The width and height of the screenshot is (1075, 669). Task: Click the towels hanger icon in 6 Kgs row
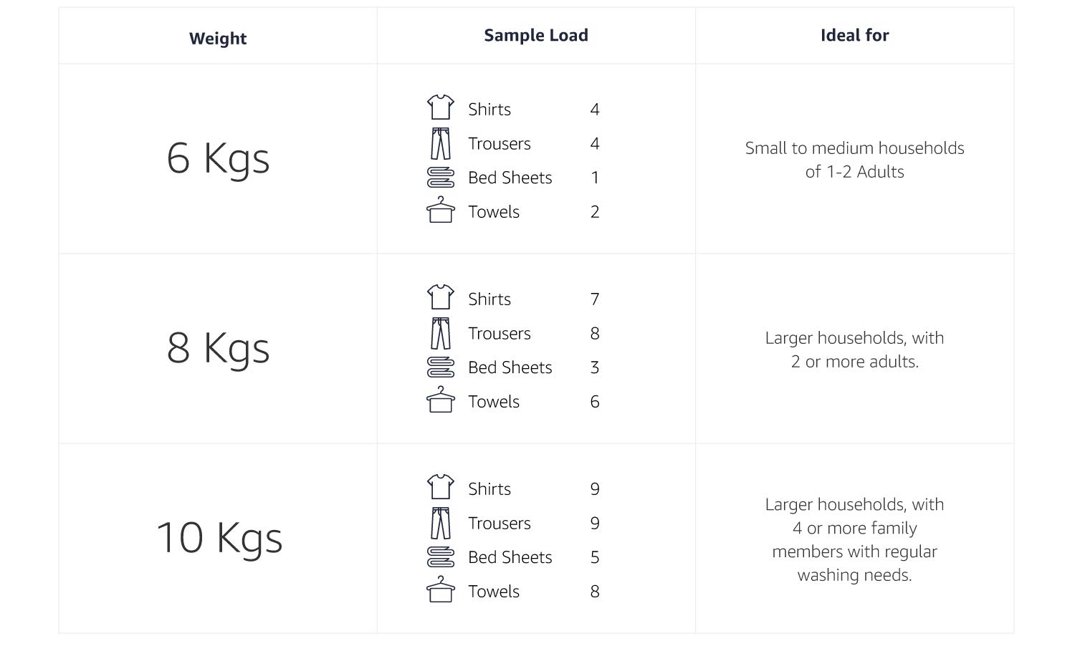click(440, 211)
